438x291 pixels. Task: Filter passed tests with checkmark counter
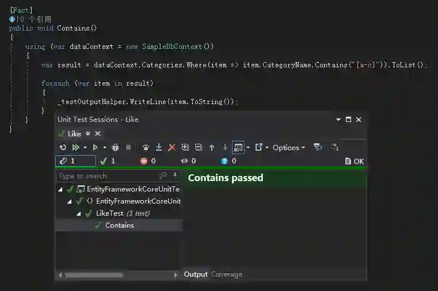click(x=108, y=161)
